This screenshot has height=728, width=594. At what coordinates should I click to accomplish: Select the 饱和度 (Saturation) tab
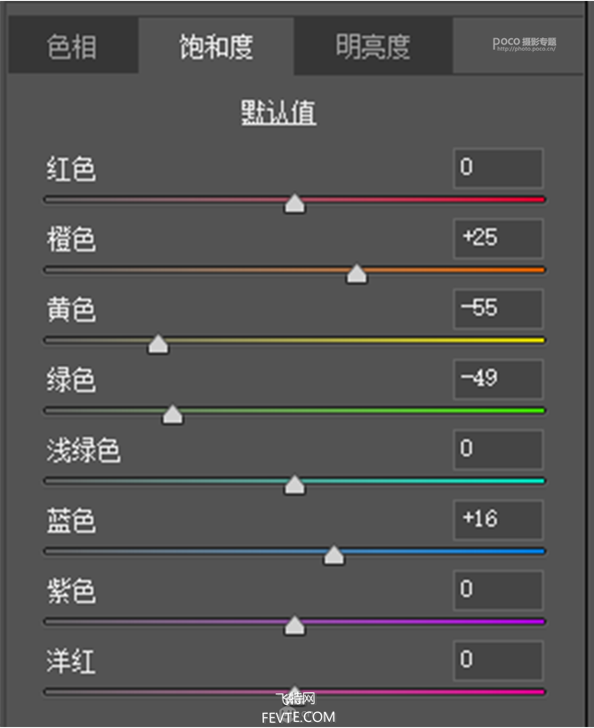pyautogui.click(x=216, y=46)
